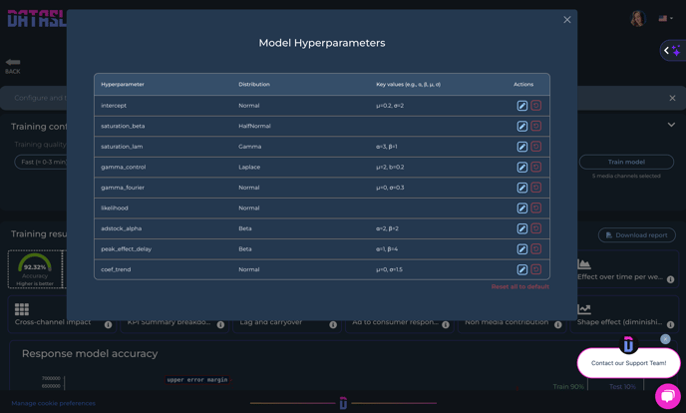This screenshot has width=686, height=413.
Task: Open the language flag dropdown
Action: pos(665,18)
